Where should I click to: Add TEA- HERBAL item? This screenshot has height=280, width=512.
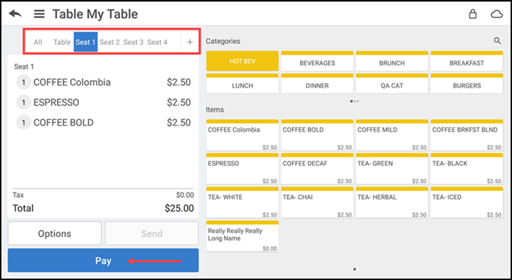(x=392, y=203)
